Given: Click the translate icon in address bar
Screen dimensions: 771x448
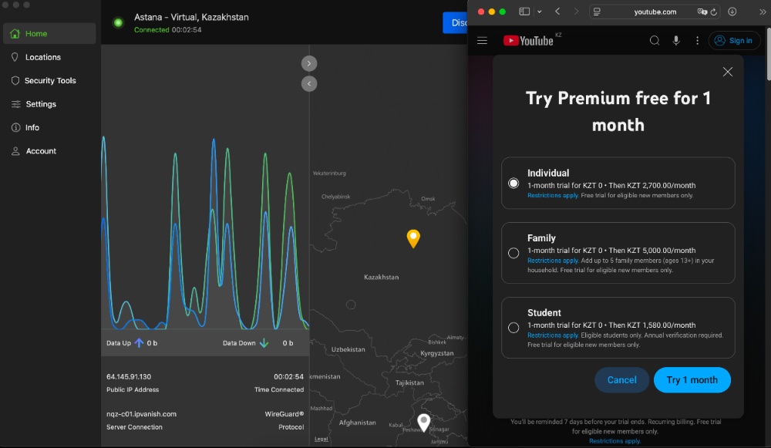Looking at the screenshot, I should click(x=702, y=12).
